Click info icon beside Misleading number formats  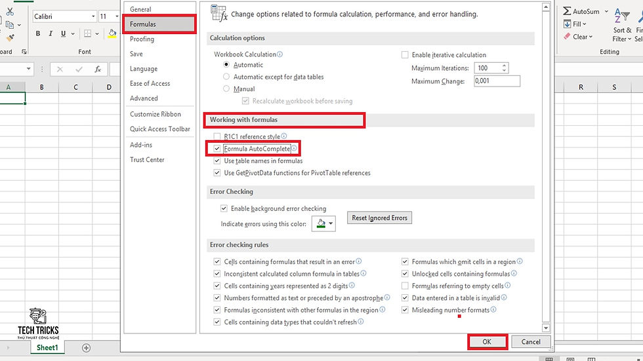point(493,309)
